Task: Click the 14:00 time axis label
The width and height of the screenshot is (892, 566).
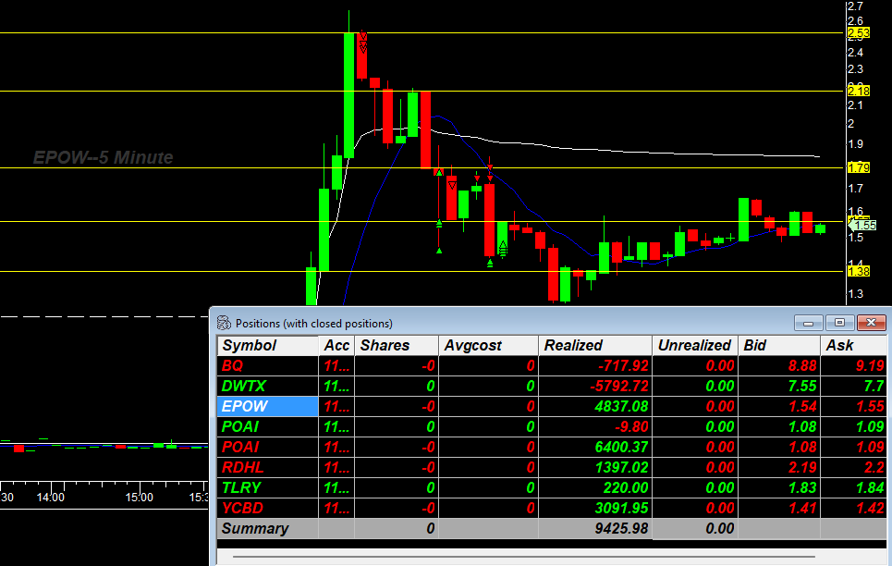Action: tap(51, 498)
